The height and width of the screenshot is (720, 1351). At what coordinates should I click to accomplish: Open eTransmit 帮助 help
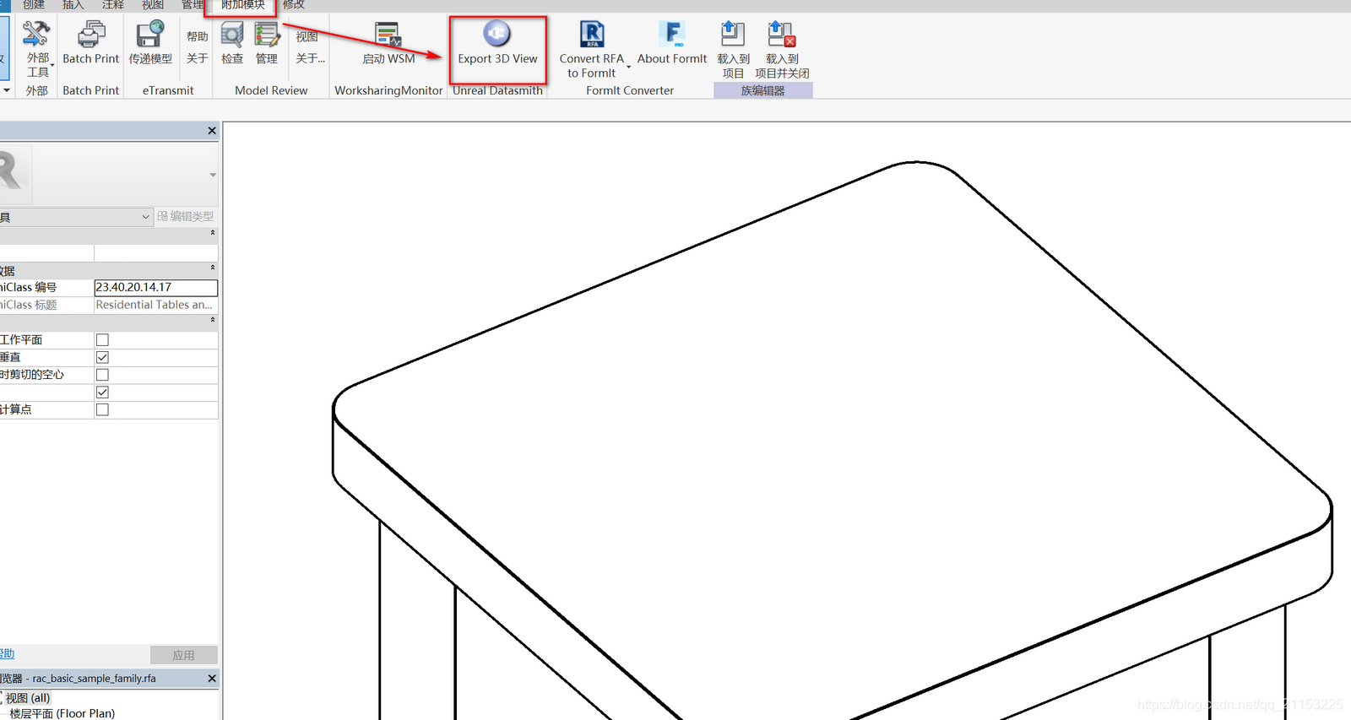point(198,36)
